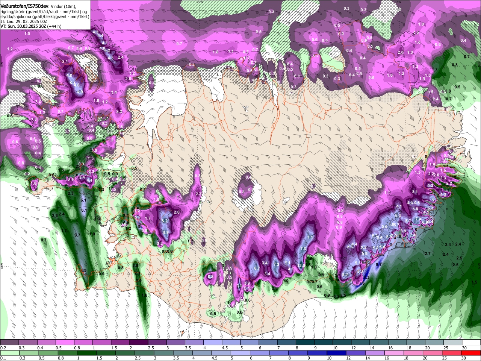Image resolution: width=481 pixels, height=361 pixels.
Task: Click the '0.1' label on the rain legend
Action: 3,358
